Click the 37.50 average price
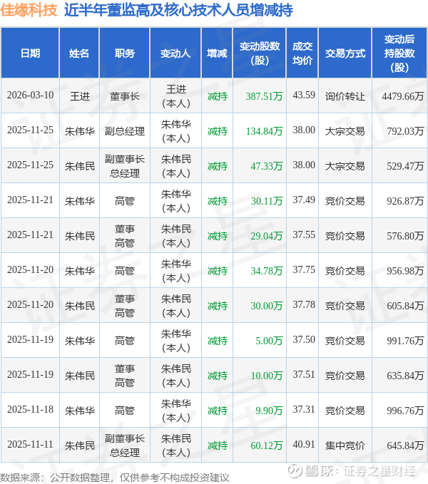Image resolution: width=428 pixels, height=484 pixels. tap(304, 339)
